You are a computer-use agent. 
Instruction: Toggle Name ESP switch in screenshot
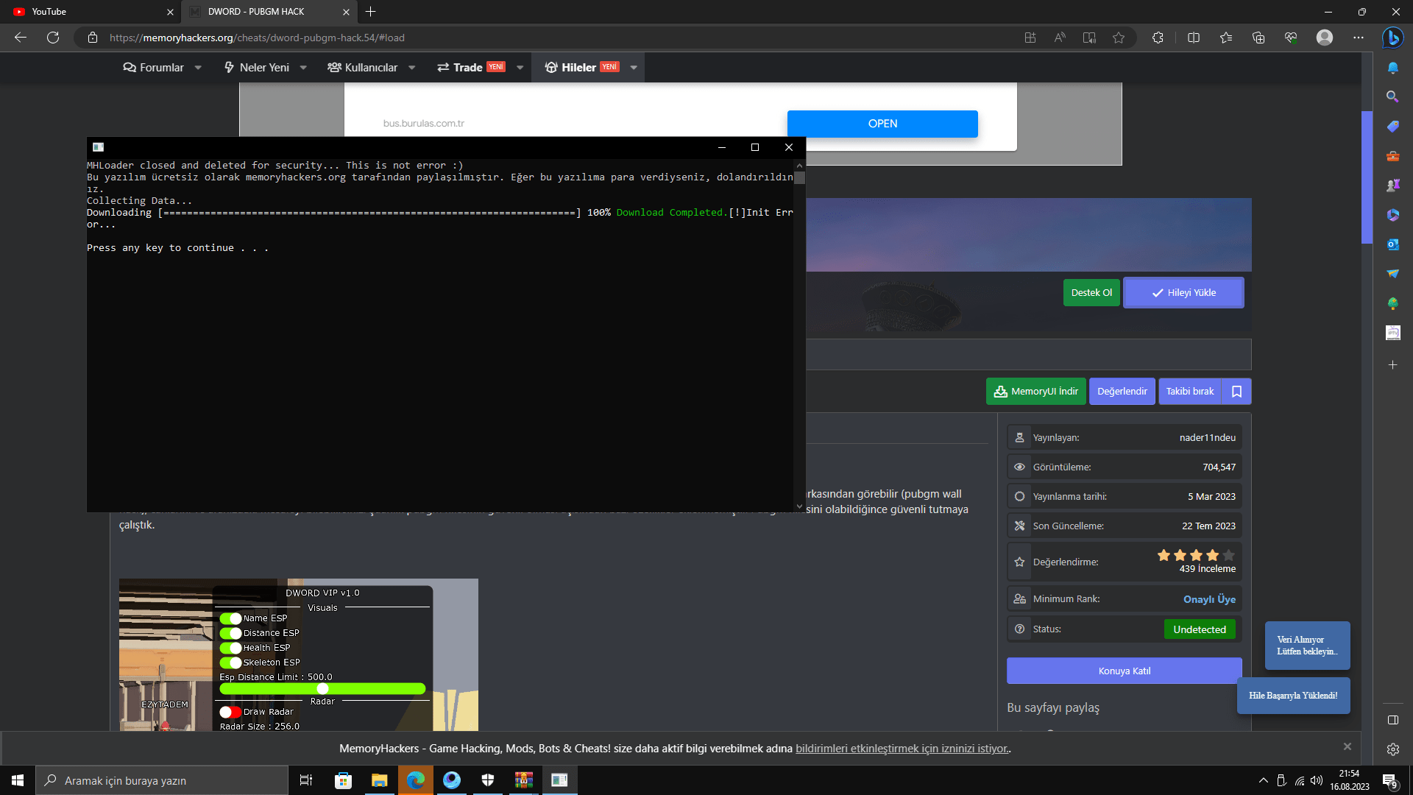tap(230, 618)
